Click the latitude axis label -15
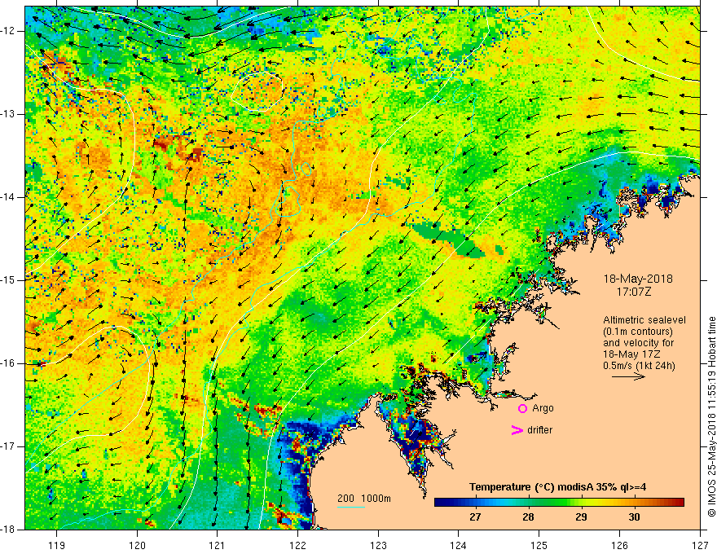This screenshot has height=554, width=717. point(8,280)
